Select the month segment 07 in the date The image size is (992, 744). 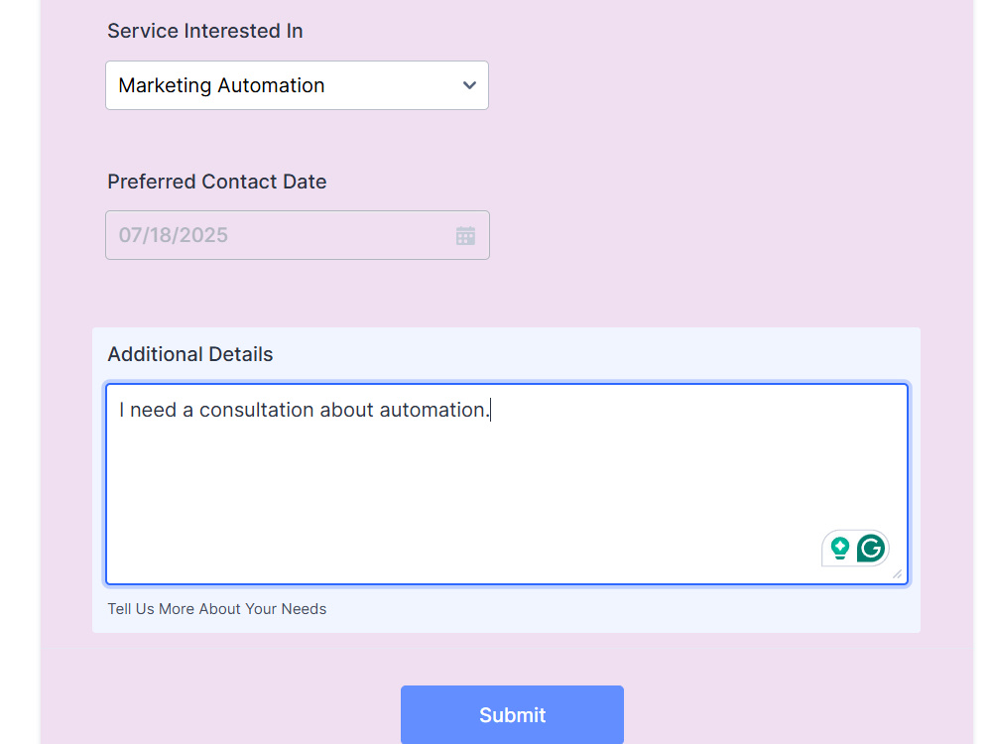130,235
